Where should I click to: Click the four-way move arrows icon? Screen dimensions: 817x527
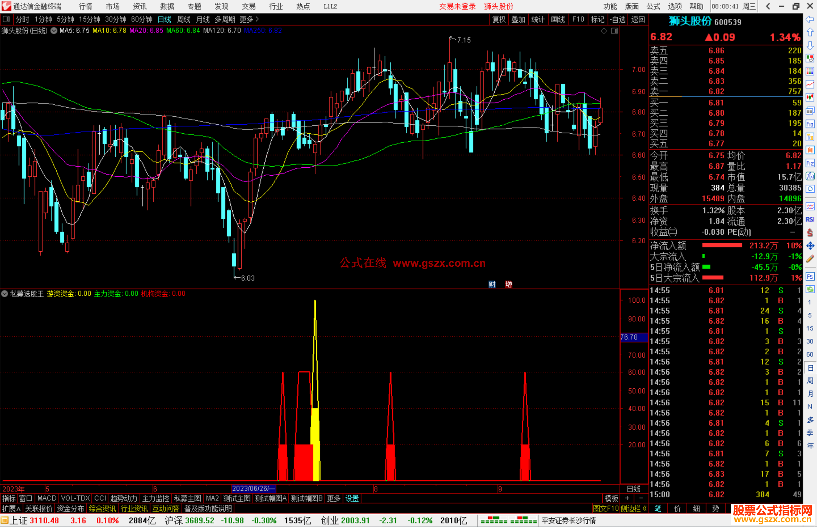[810, 246]
